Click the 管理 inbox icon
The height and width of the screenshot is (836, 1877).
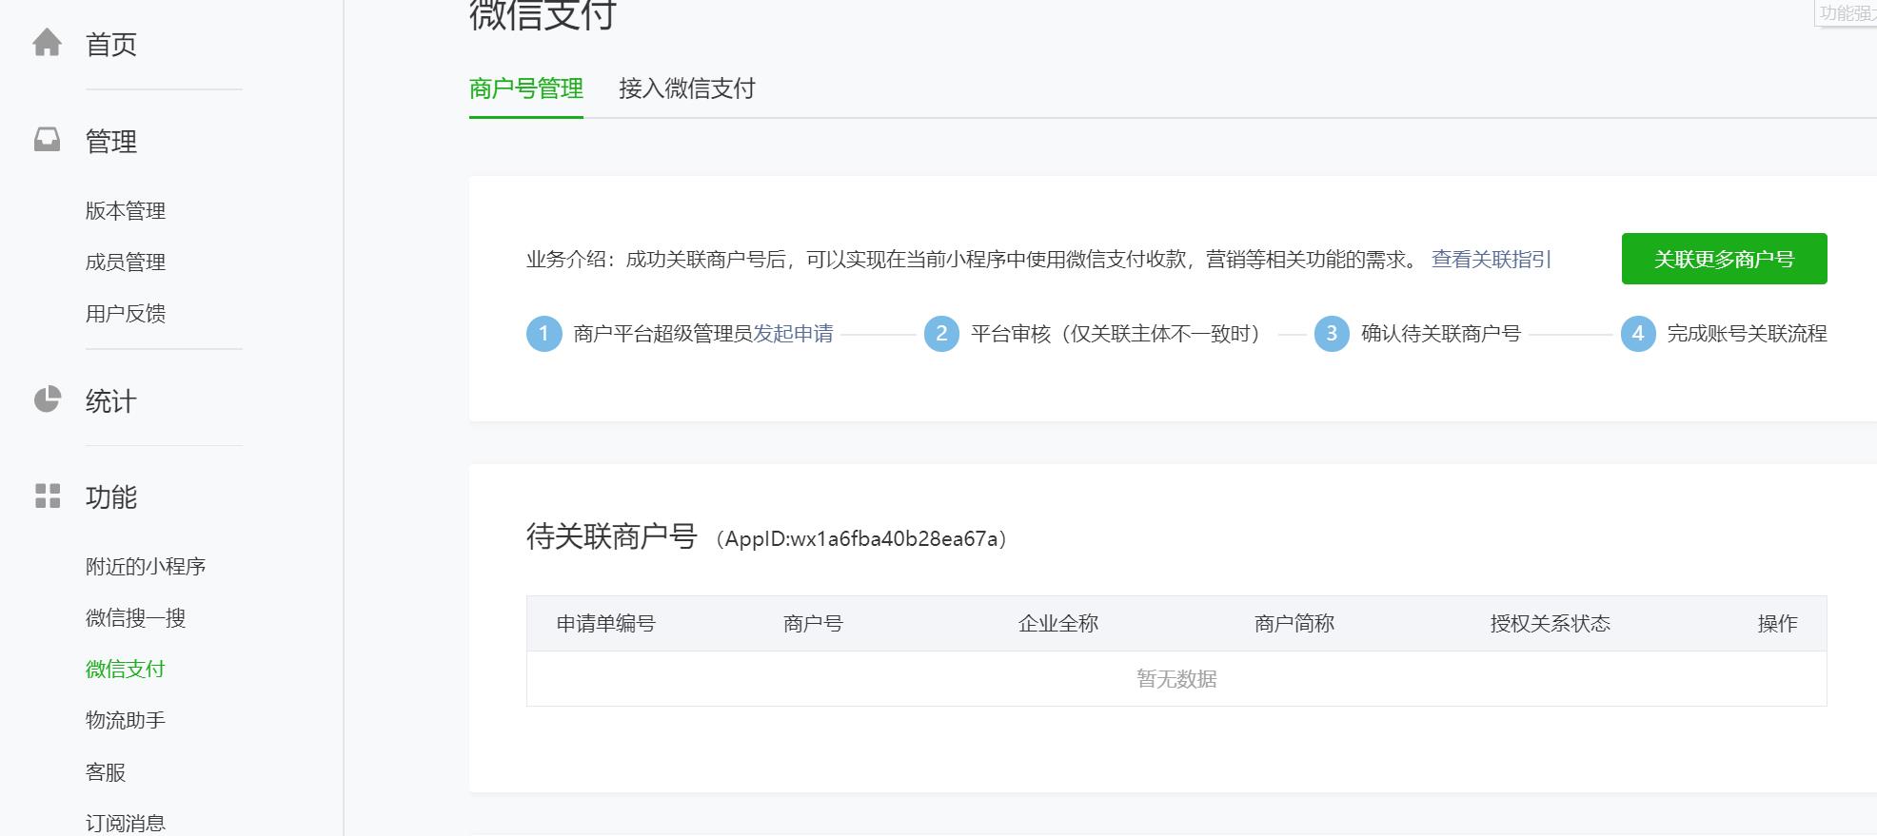click(x=47, y=140)
